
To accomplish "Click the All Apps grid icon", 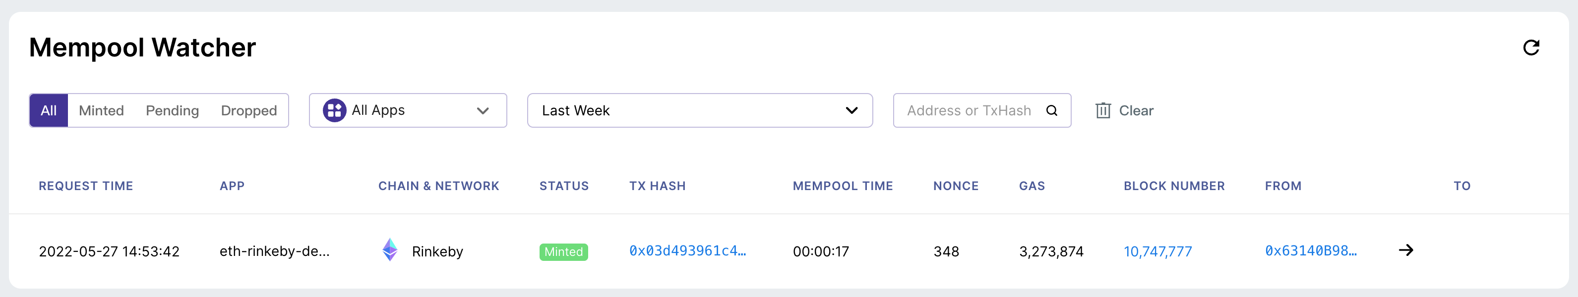I will (334, 110).
